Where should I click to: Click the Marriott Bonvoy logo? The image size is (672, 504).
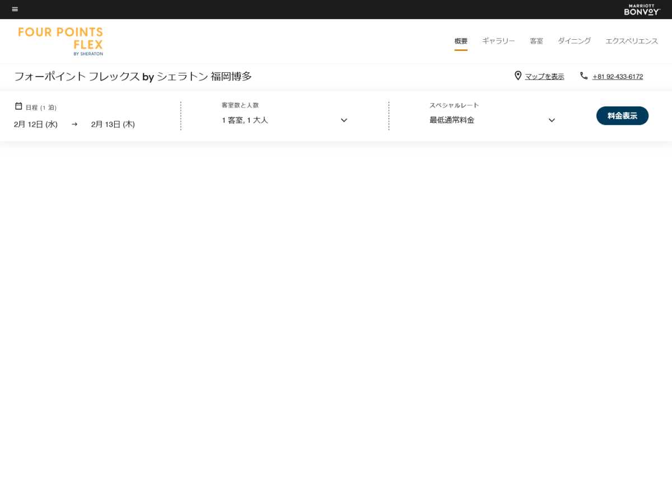coord(642,10)
